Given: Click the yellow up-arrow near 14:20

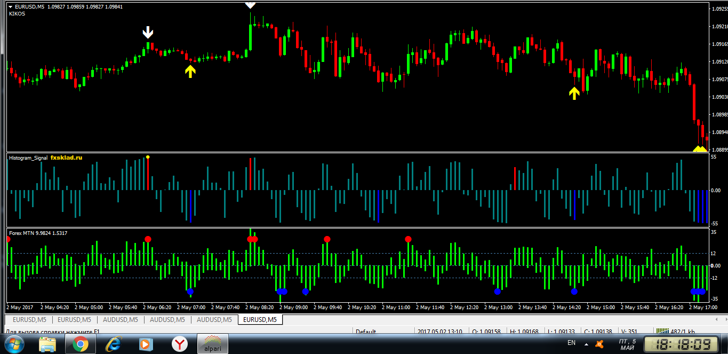Looking at the screenshot, I should (x=574, y=93).
